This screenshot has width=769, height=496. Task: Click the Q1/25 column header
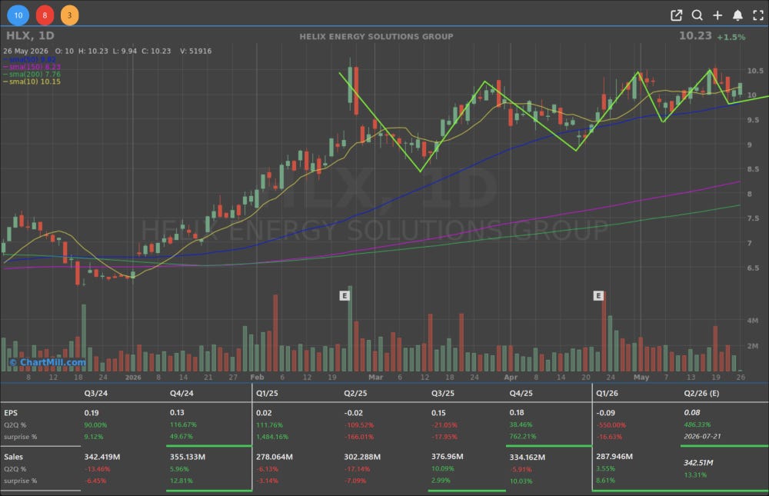tap(267, 393)
